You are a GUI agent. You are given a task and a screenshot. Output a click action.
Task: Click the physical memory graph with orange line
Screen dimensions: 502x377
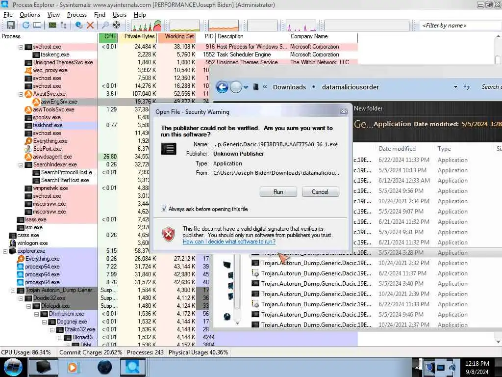click(x=224, y=26)
